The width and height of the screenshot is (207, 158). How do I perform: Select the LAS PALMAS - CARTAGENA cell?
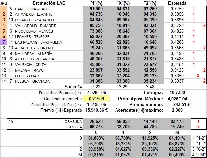coord(49,42)
